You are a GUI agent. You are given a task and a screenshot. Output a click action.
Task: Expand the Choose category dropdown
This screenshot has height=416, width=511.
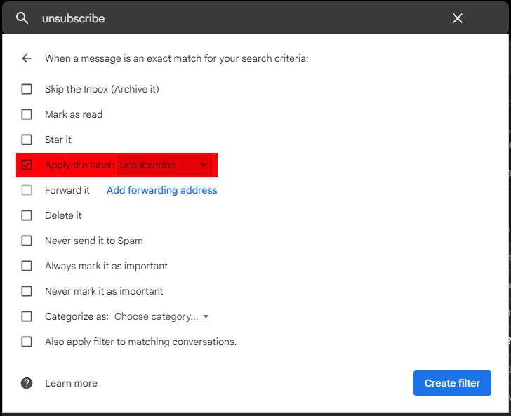(x=162, y=316)
